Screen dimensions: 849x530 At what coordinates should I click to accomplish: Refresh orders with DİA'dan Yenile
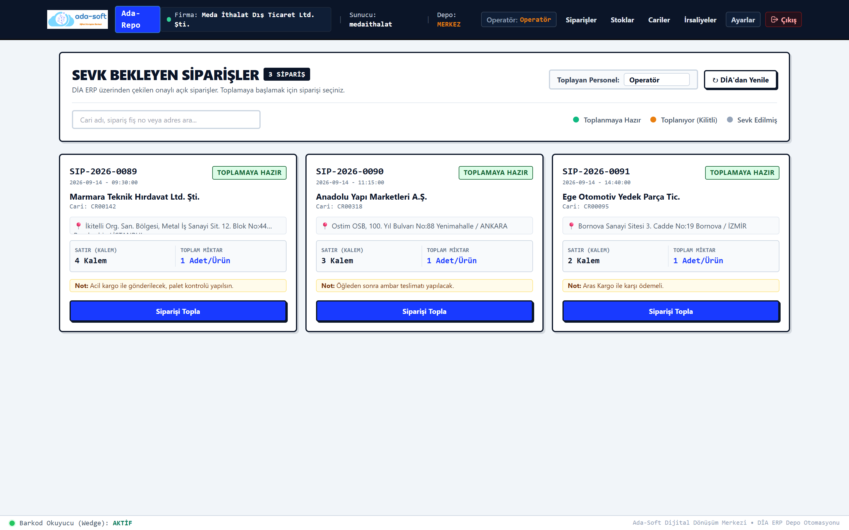point(741,80)
